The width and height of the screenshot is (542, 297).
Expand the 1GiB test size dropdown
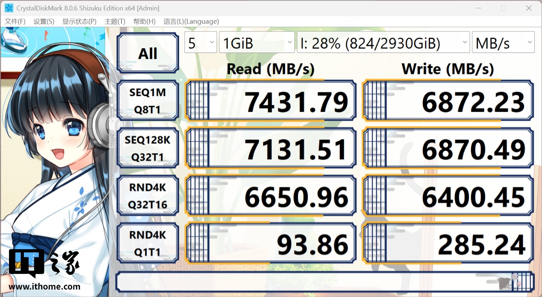coord(256,43)
